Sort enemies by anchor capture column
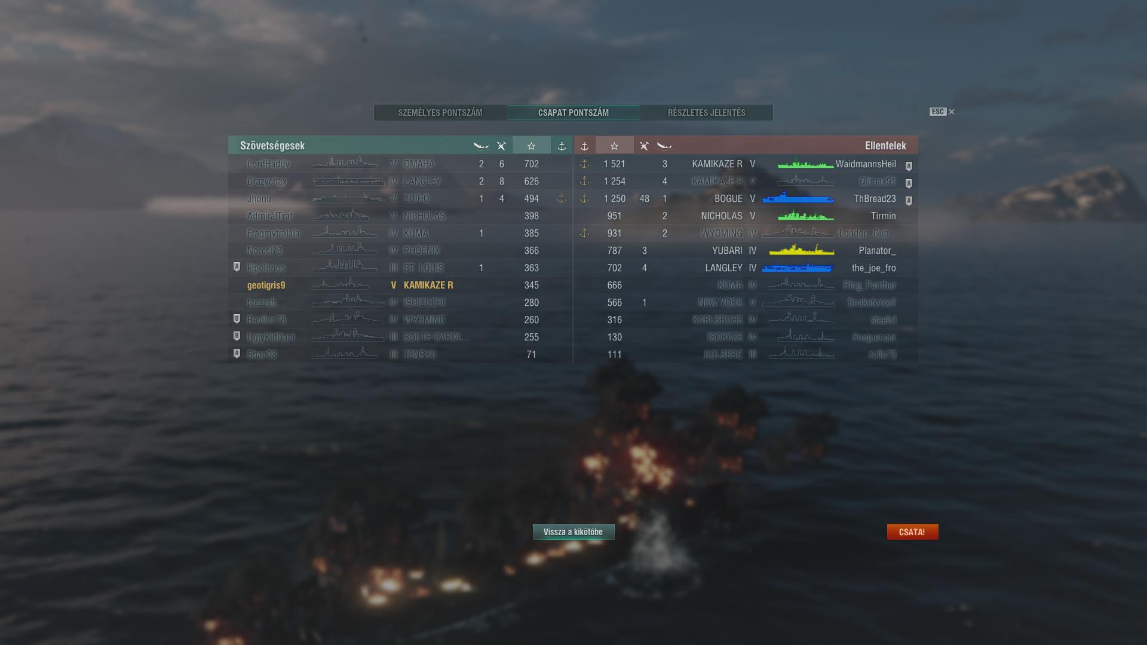1147x645 pixels. (x=584, y=146)
